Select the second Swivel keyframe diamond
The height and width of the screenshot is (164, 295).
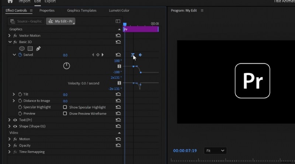pos(140,55)
